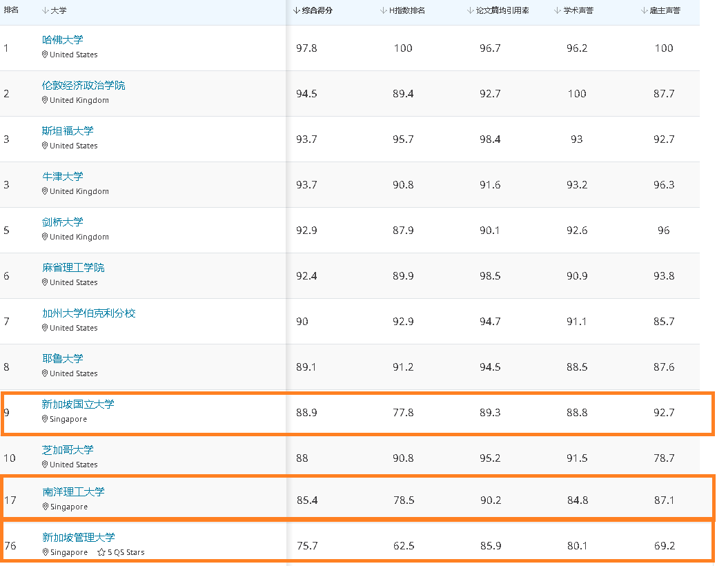Click the 5 QS Stars star icon

pos(101,552)
